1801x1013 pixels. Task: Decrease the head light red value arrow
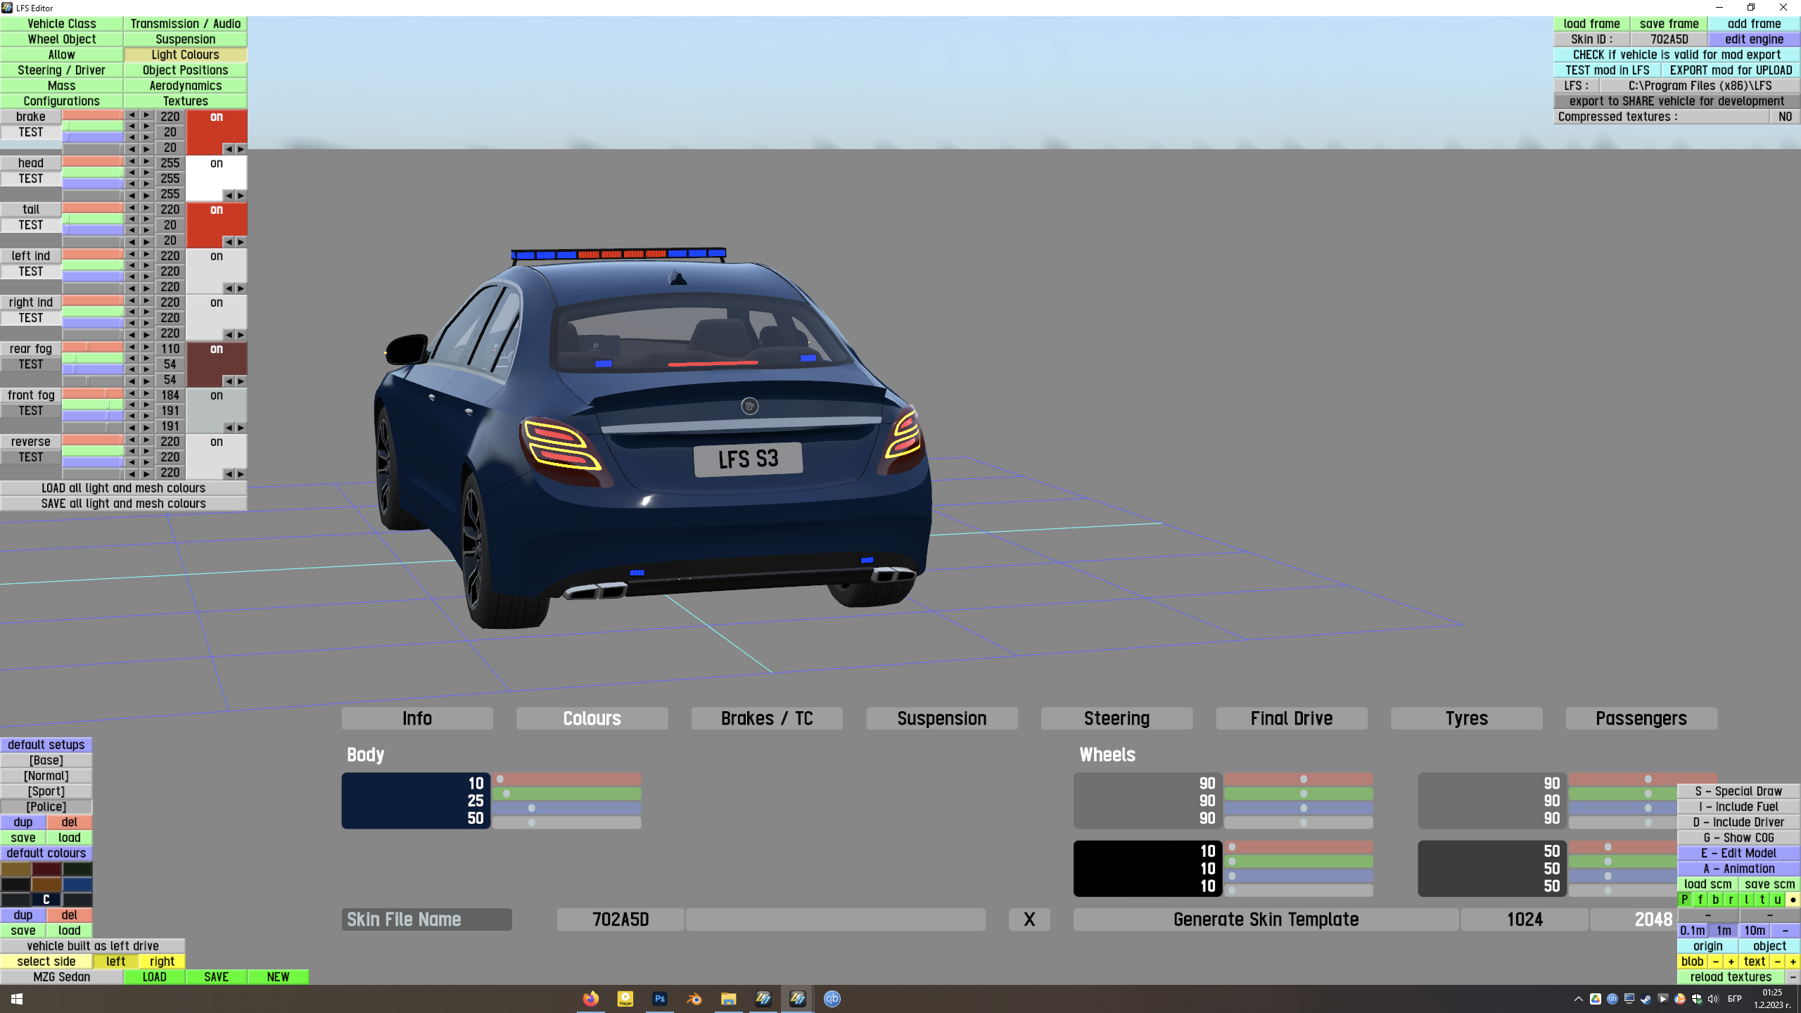(x=132, y=162)
